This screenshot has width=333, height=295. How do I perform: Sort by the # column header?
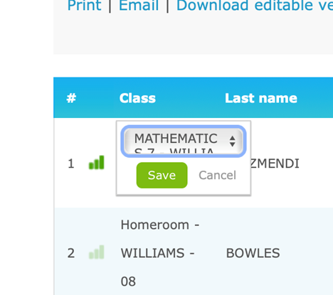(x=71, y=98)
